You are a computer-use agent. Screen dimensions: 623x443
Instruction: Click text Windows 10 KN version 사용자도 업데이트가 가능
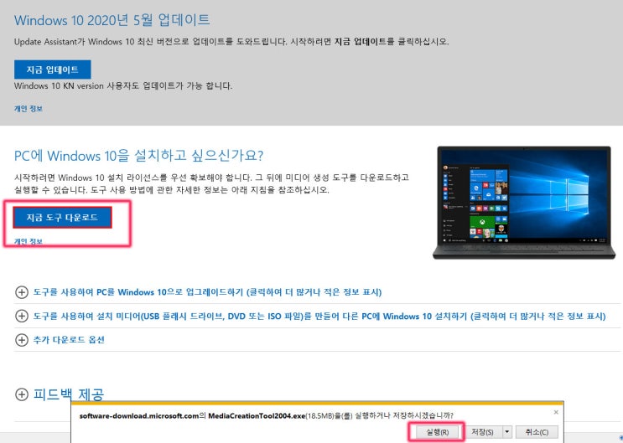coord(123,85)
